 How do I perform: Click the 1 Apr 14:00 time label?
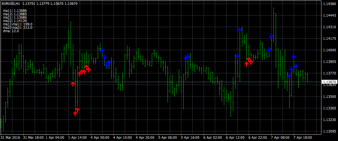click(x=77, y=138)
